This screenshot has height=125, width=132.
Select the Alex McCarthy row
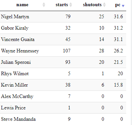point(63,96)
